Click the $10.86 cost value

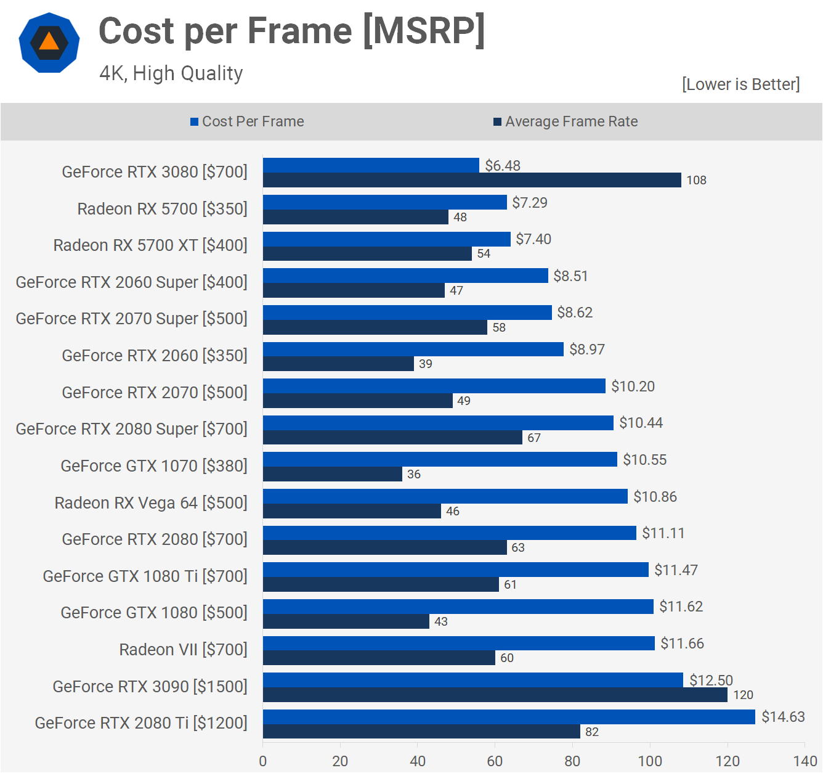coord(655,497)
